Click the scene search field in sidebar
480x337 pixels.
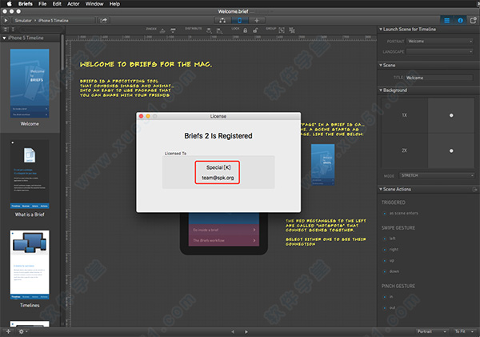(41, 30)
